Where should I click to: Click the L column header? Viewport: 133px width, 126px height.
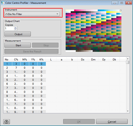(51, 60)
